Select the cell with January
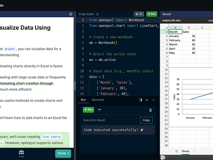The width and height of the screenshot is (213, 160). coord(175,36)
